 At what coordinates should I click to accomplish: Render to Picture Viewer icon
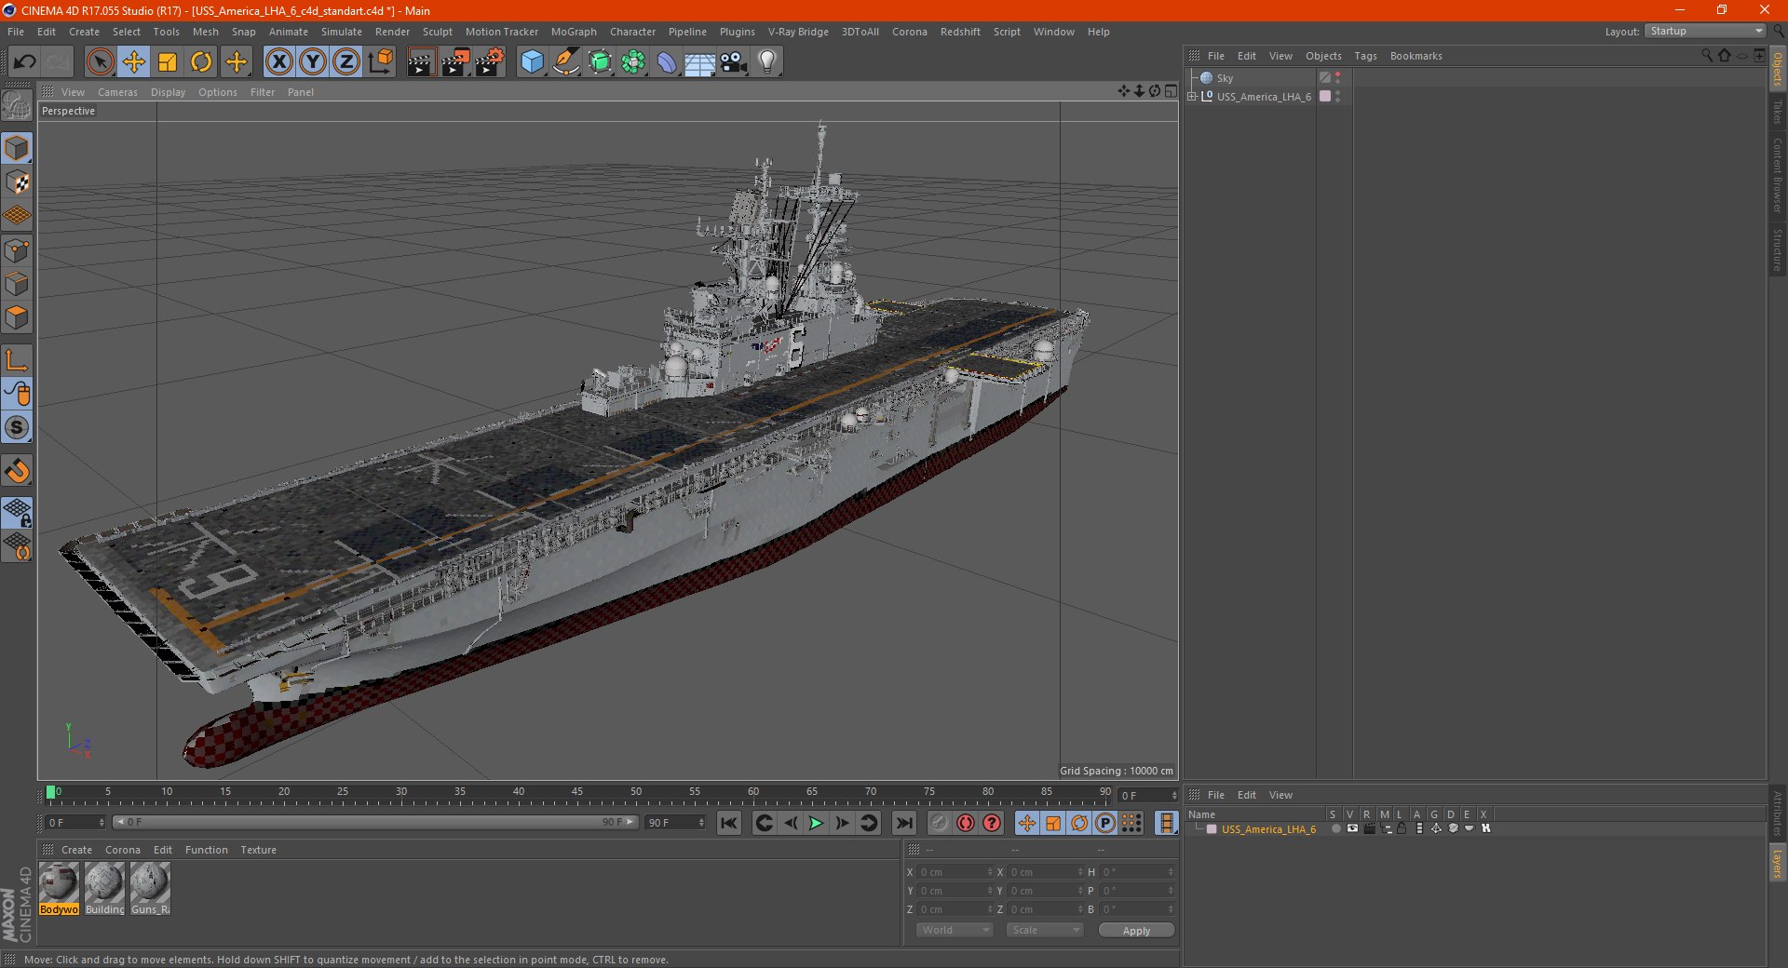point(455,62)
